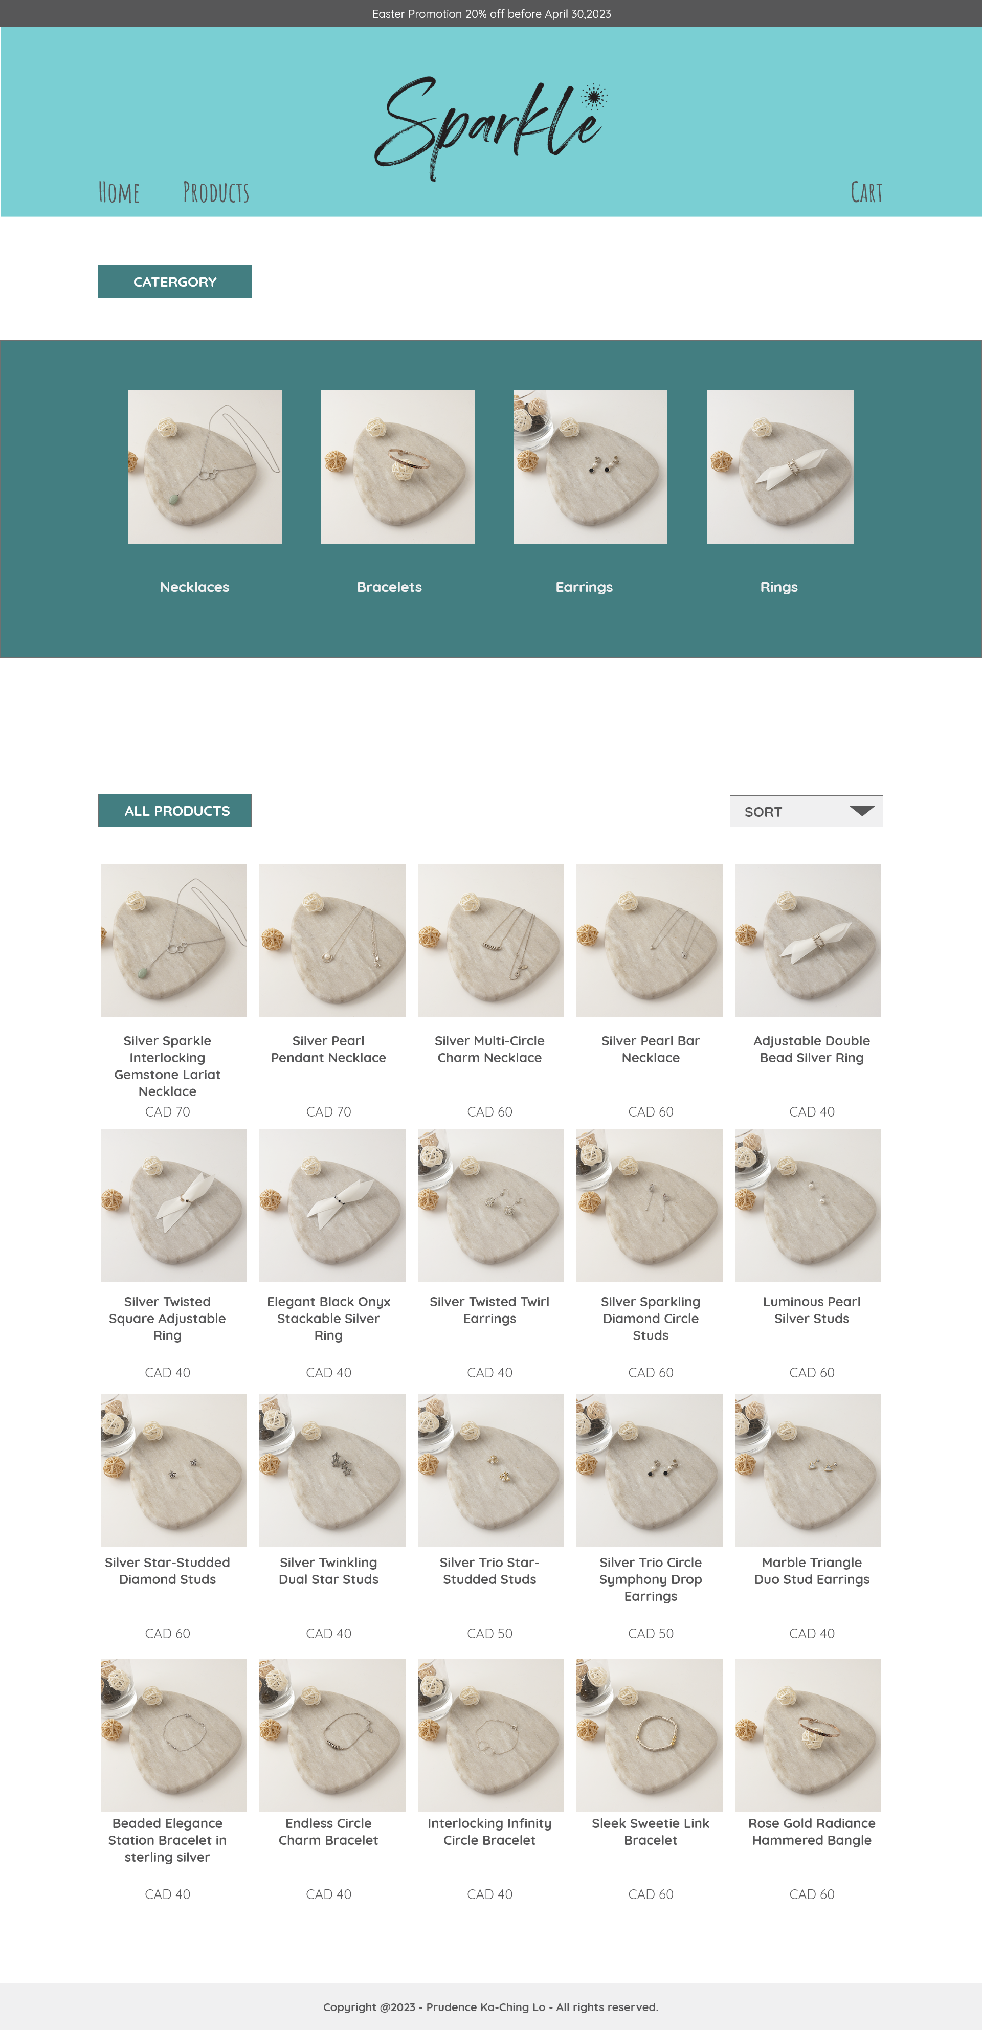
Task: Click Sleek Sweetie Link Bracelet title
Action: click(x=651, y=1832)
